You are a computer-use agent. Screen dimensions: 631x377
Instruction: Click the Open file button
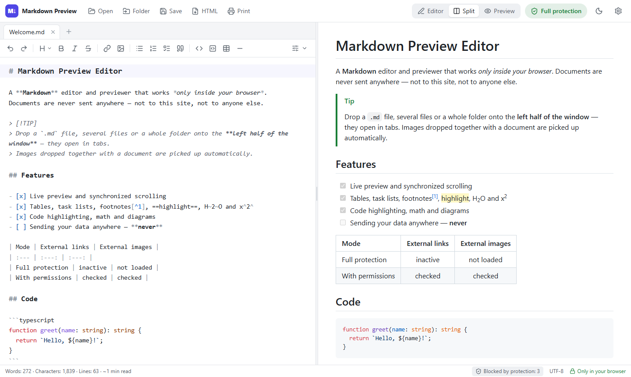coord(101,11)
